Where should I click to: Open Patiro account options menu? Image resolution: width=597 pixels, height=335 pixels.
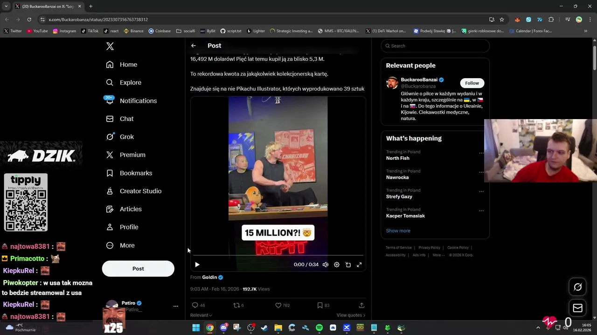[x=176, y=306]
